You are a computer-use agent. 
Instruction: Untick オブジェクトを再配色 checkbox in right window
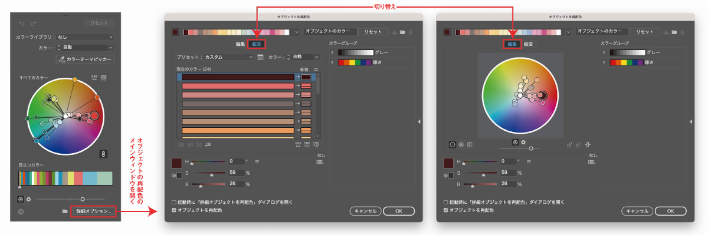446,210
